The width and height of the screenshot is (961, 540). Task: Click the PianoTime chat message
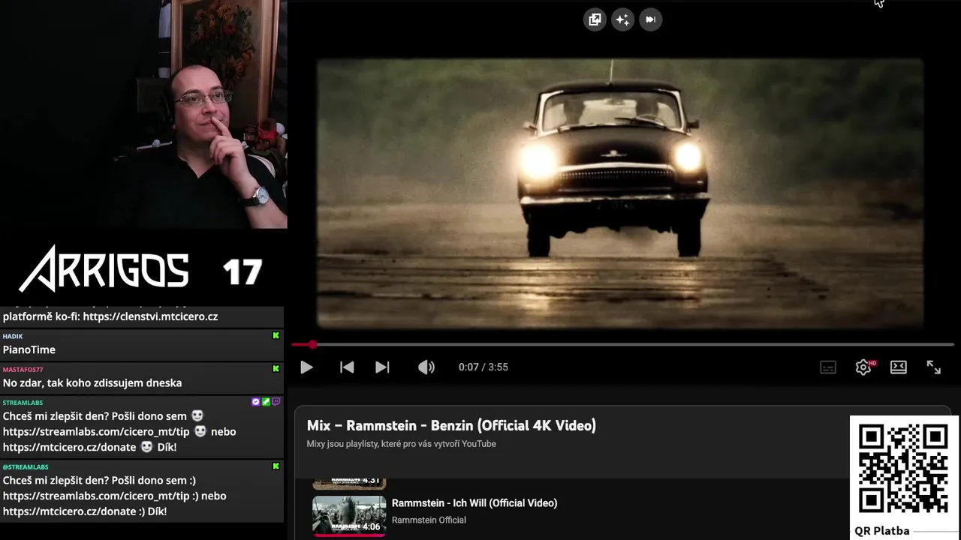(x=29, y=349)
